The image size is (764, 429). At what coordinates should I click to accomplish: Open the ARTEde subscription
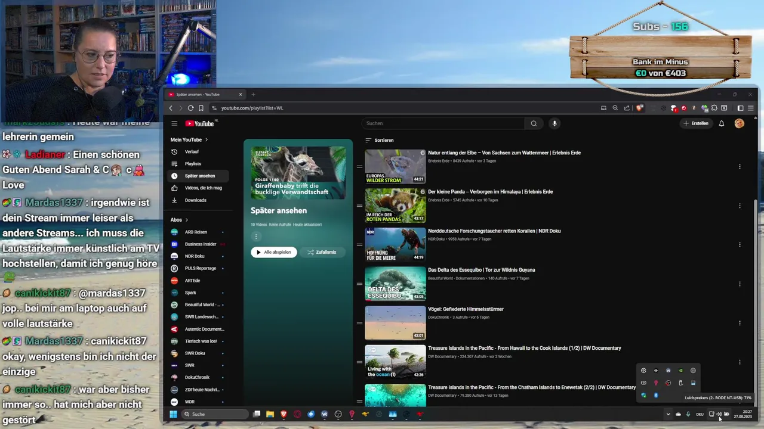(x=197, y=280)
